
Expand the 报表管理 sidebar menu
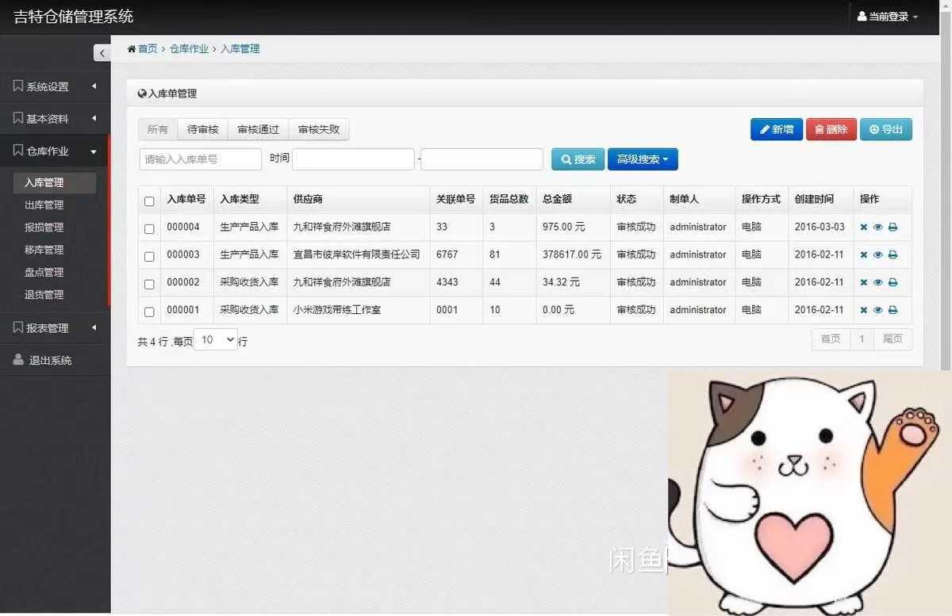pos(54,328)
